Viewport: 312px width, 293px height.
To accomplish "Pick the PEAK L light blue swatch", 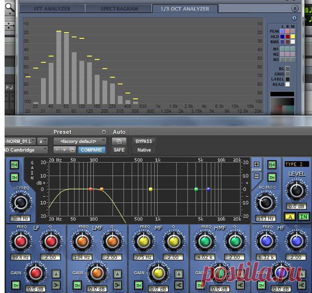I will 282,31.
